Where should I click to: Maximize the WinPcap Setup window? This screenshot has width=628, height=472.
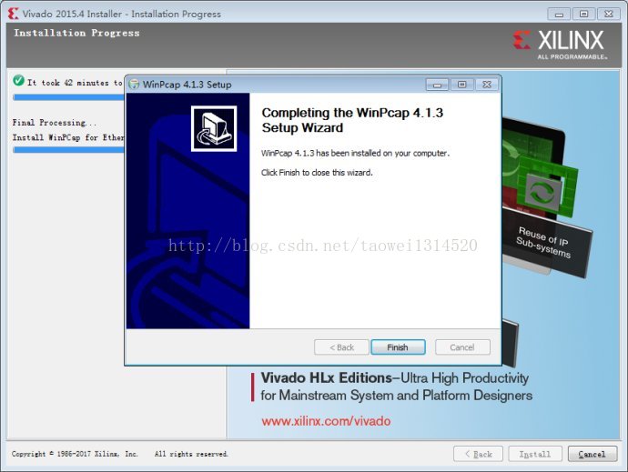coord(461,85)
